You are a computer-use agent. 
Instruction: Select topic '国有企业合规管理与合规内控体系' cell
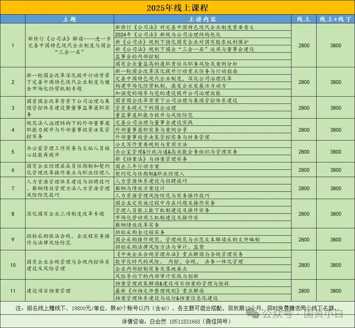click(x=69, y=265)
